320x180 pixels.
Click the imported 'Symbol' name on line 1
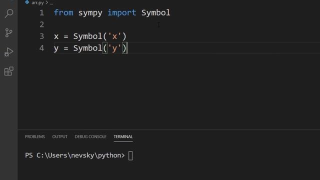pyautogui.click(x=155, y=13)
